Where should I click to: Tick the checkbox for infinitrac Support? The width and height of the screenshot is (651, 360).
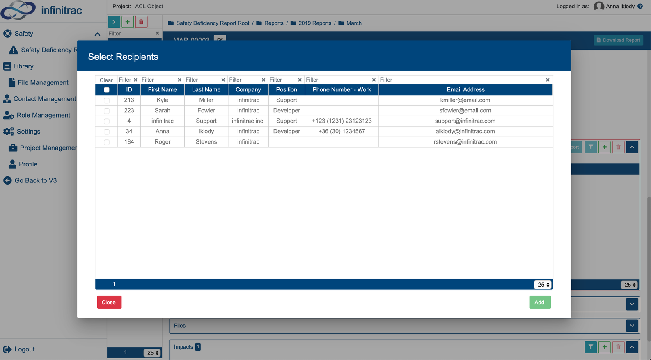pos(107,121)
